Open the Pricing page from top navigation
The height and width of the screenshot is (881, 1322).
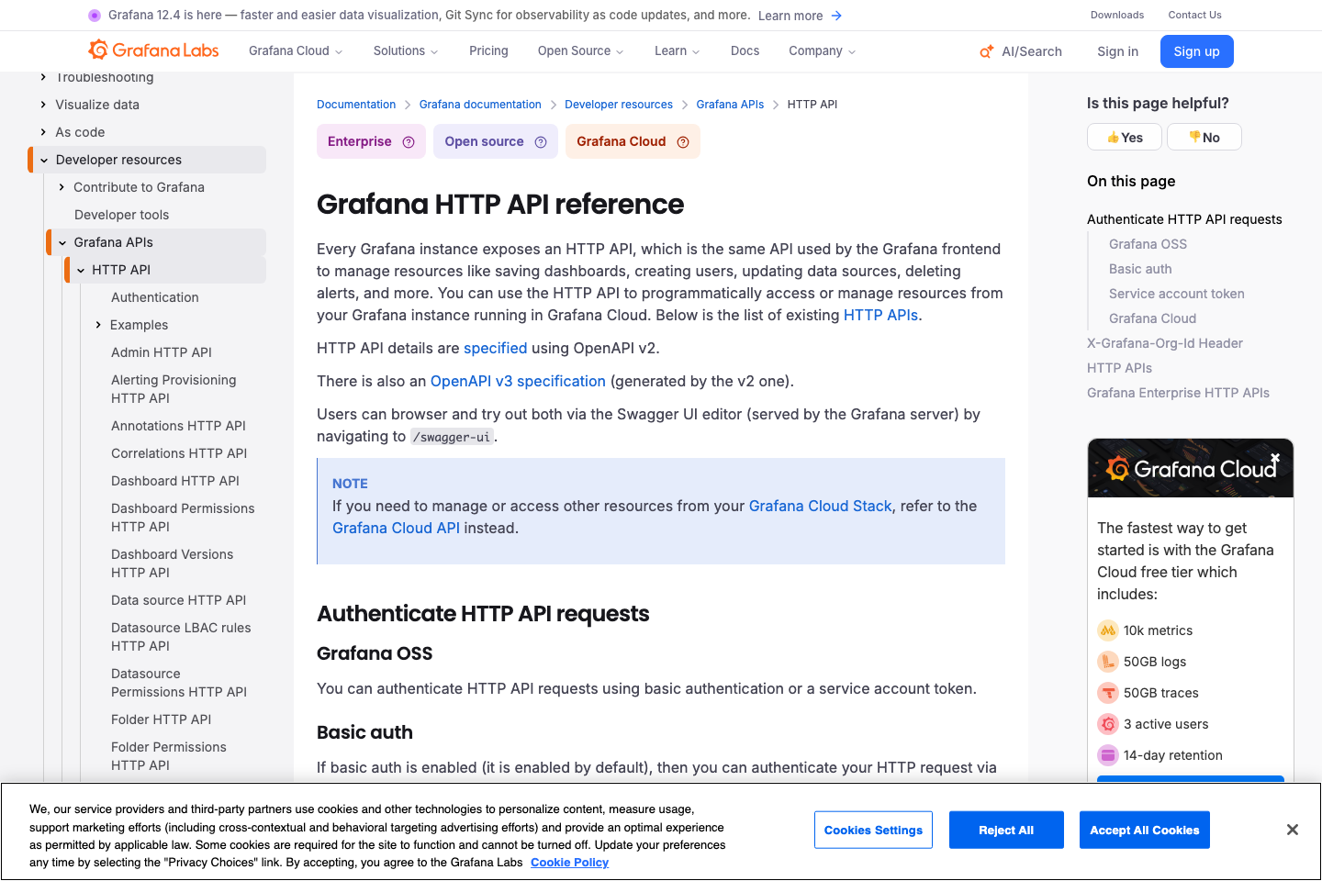pos(488,50)
